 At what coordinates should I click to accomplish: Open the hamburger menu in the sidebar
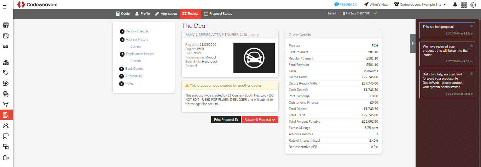pos(5,7)
